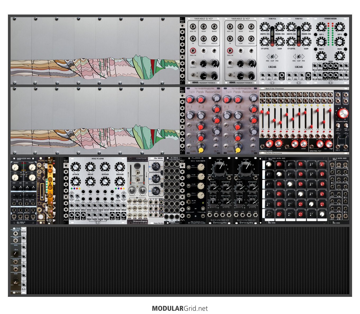Click the Verbos Electronics label
The width and height of the screenshot is (360, 314).
pos(274,153)
